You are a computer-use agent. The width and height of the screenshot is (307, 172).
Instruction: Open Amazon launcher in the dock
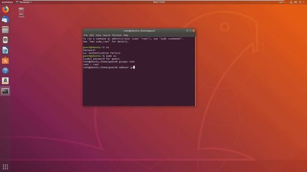tap(5, 81)
